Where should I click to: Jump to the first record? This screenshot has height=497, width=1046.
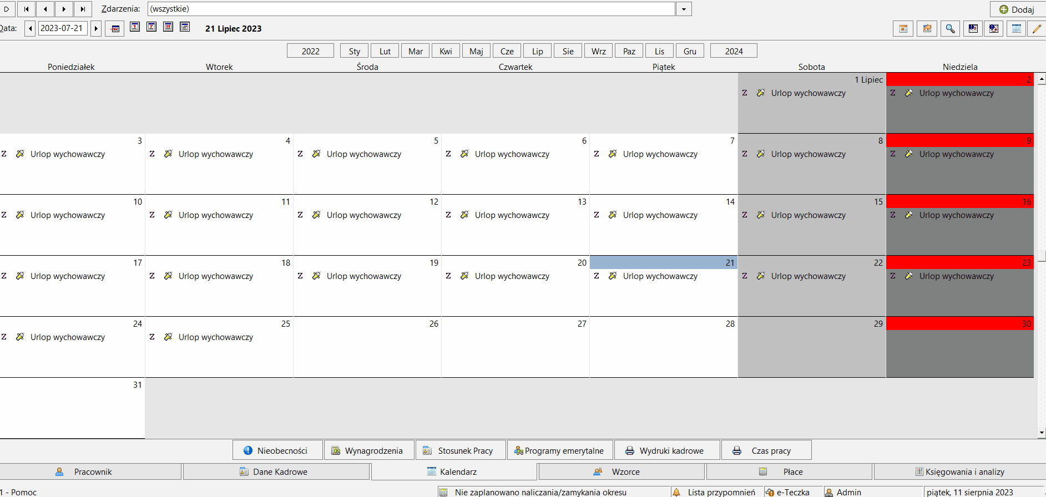[26, 9]
